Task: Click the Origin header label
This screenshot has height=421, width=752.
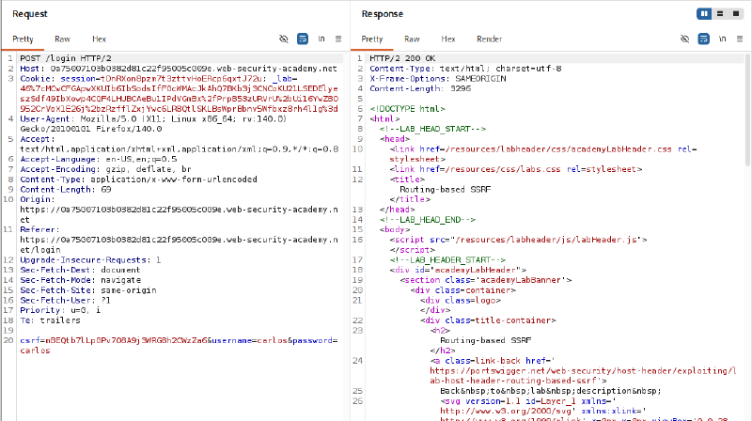Action: pyautogui.click(x=38, y=199)
